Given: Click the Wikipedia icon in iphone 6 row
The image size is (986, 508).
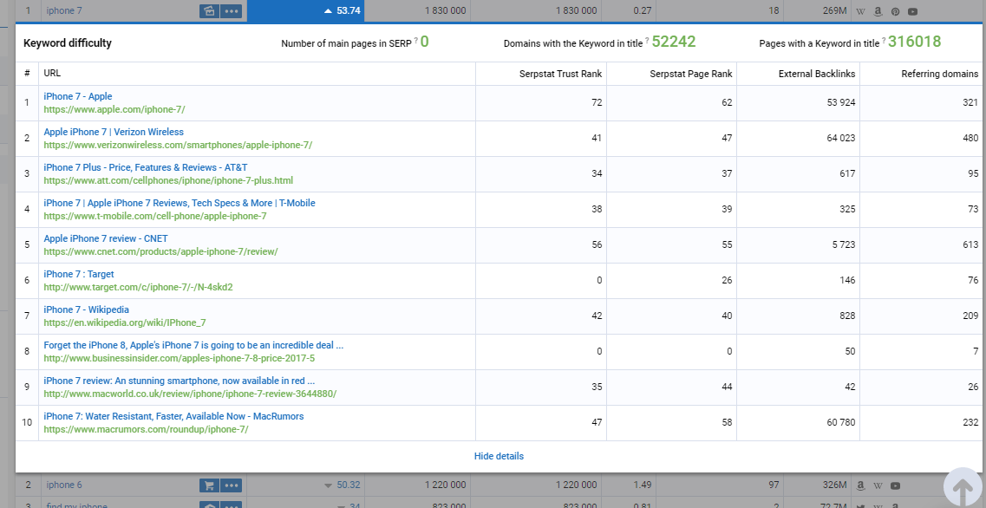Looking at the screenshot, I should point(878,485).
